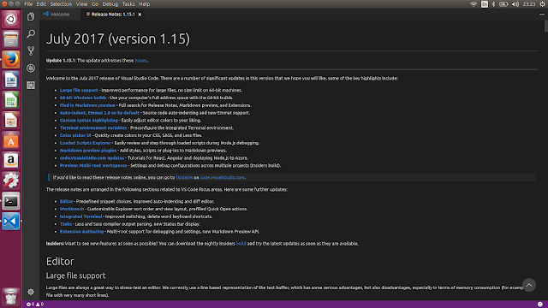Open the sound volume indicator
Viewport: 548px width, 308px height.
(515, 4)
